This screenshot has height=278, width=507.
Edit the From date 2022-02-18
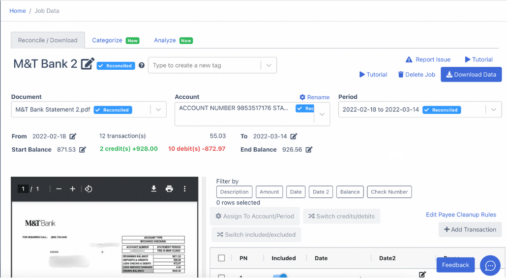point(73,136)
